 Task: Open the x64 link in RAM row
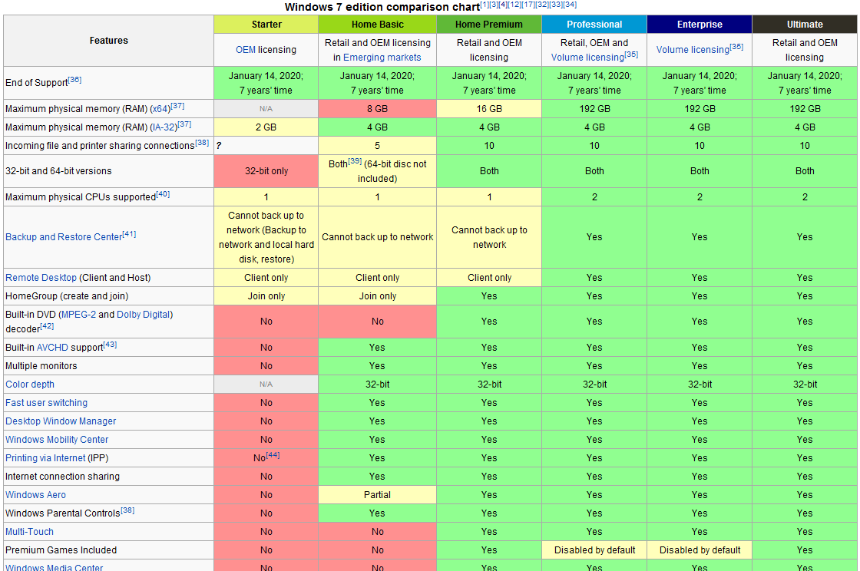160,109
